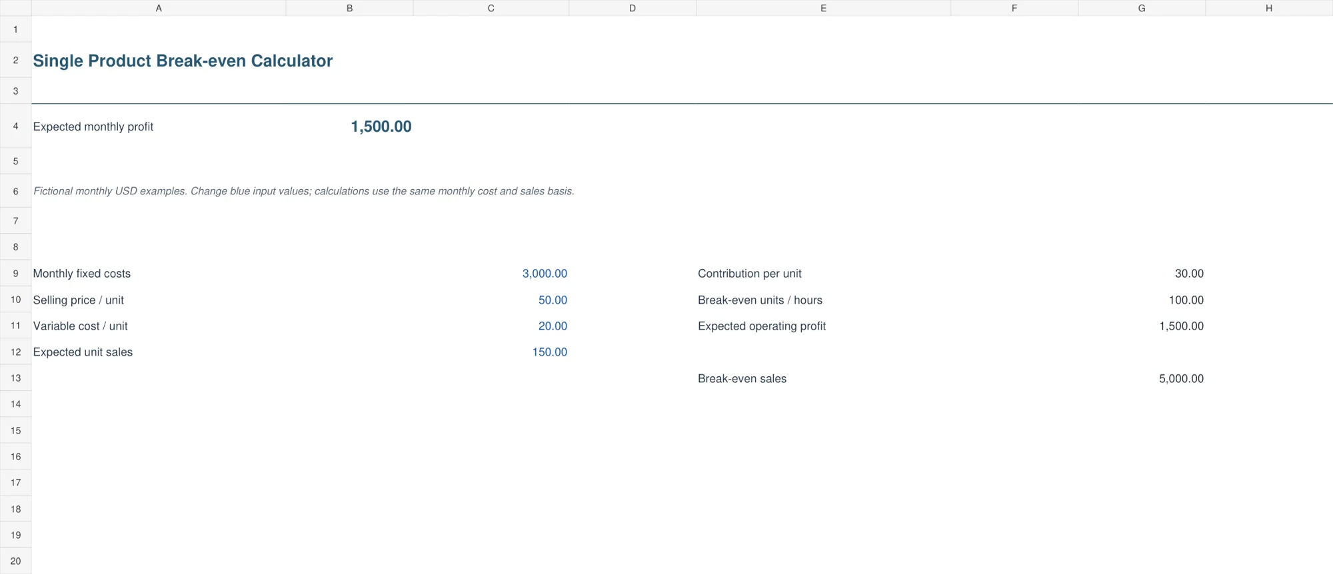Select column D header
Image resolution: width=1333 pixels, height=574 pixels.
tap(633, 8)
